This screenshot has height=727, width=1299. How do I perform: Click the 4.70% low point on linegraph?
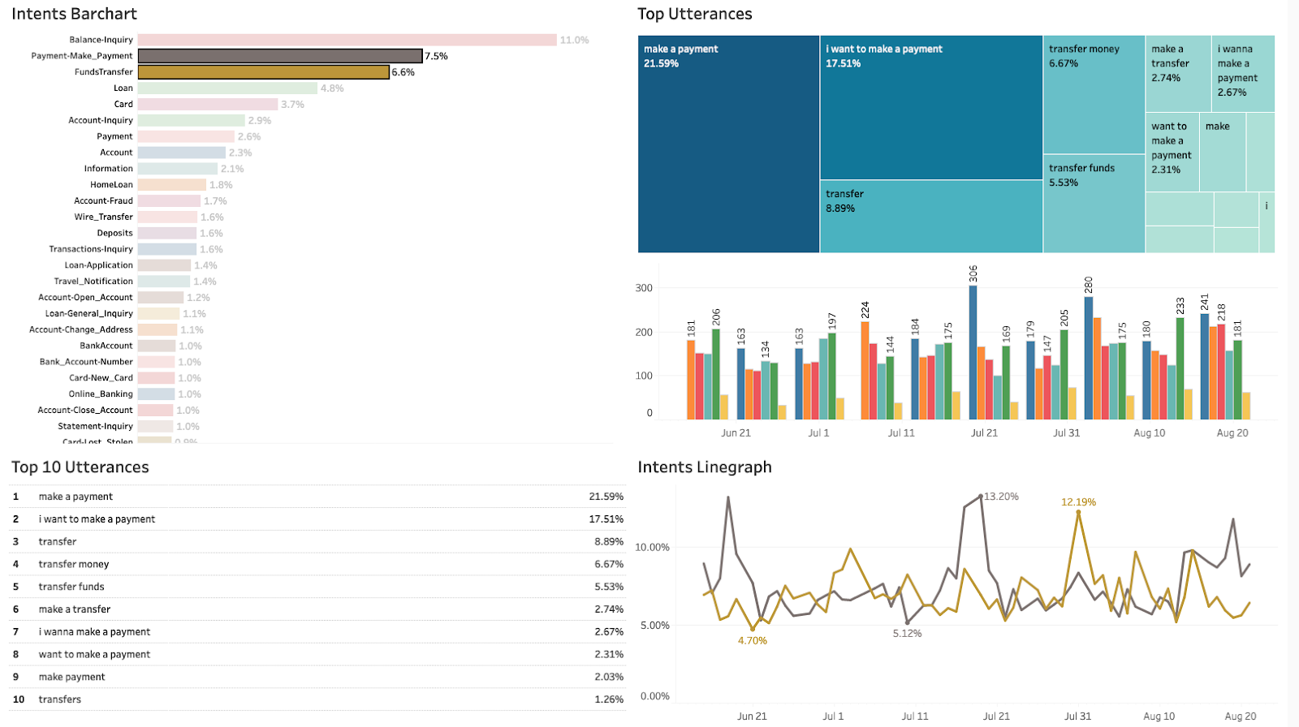coord(753,629)
